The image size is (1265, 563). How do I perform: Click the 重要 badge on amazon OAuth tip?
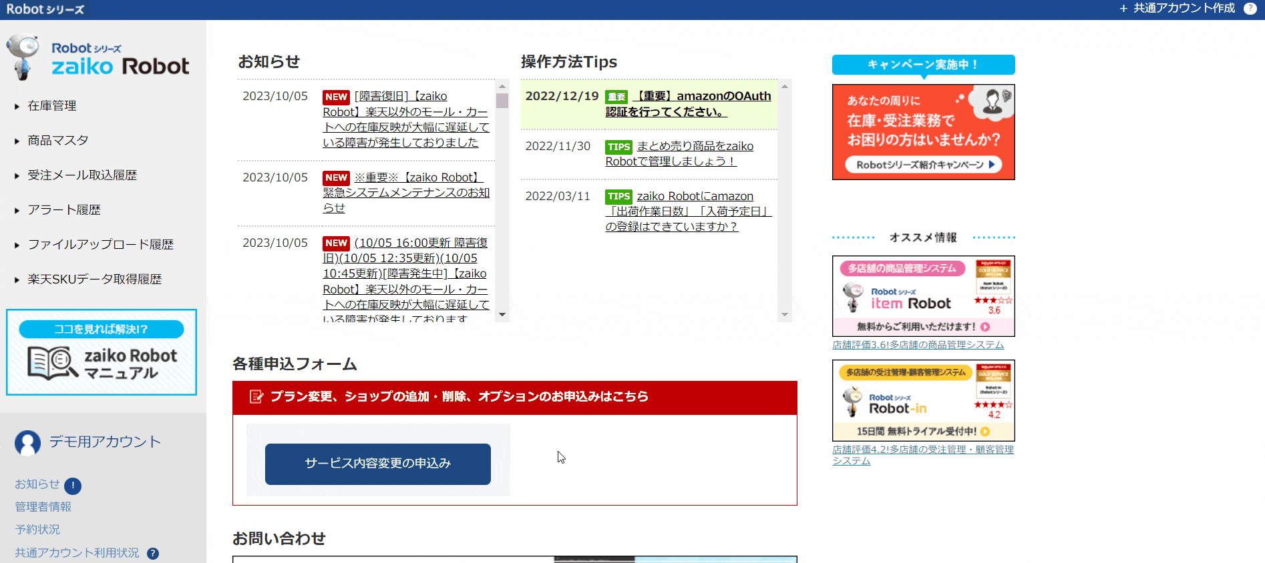click(616, 97)
